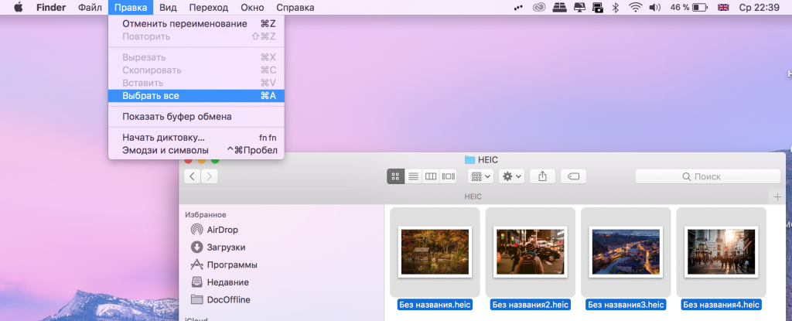
Task: Click the Share toolbar button
Action: pos(542,176)
